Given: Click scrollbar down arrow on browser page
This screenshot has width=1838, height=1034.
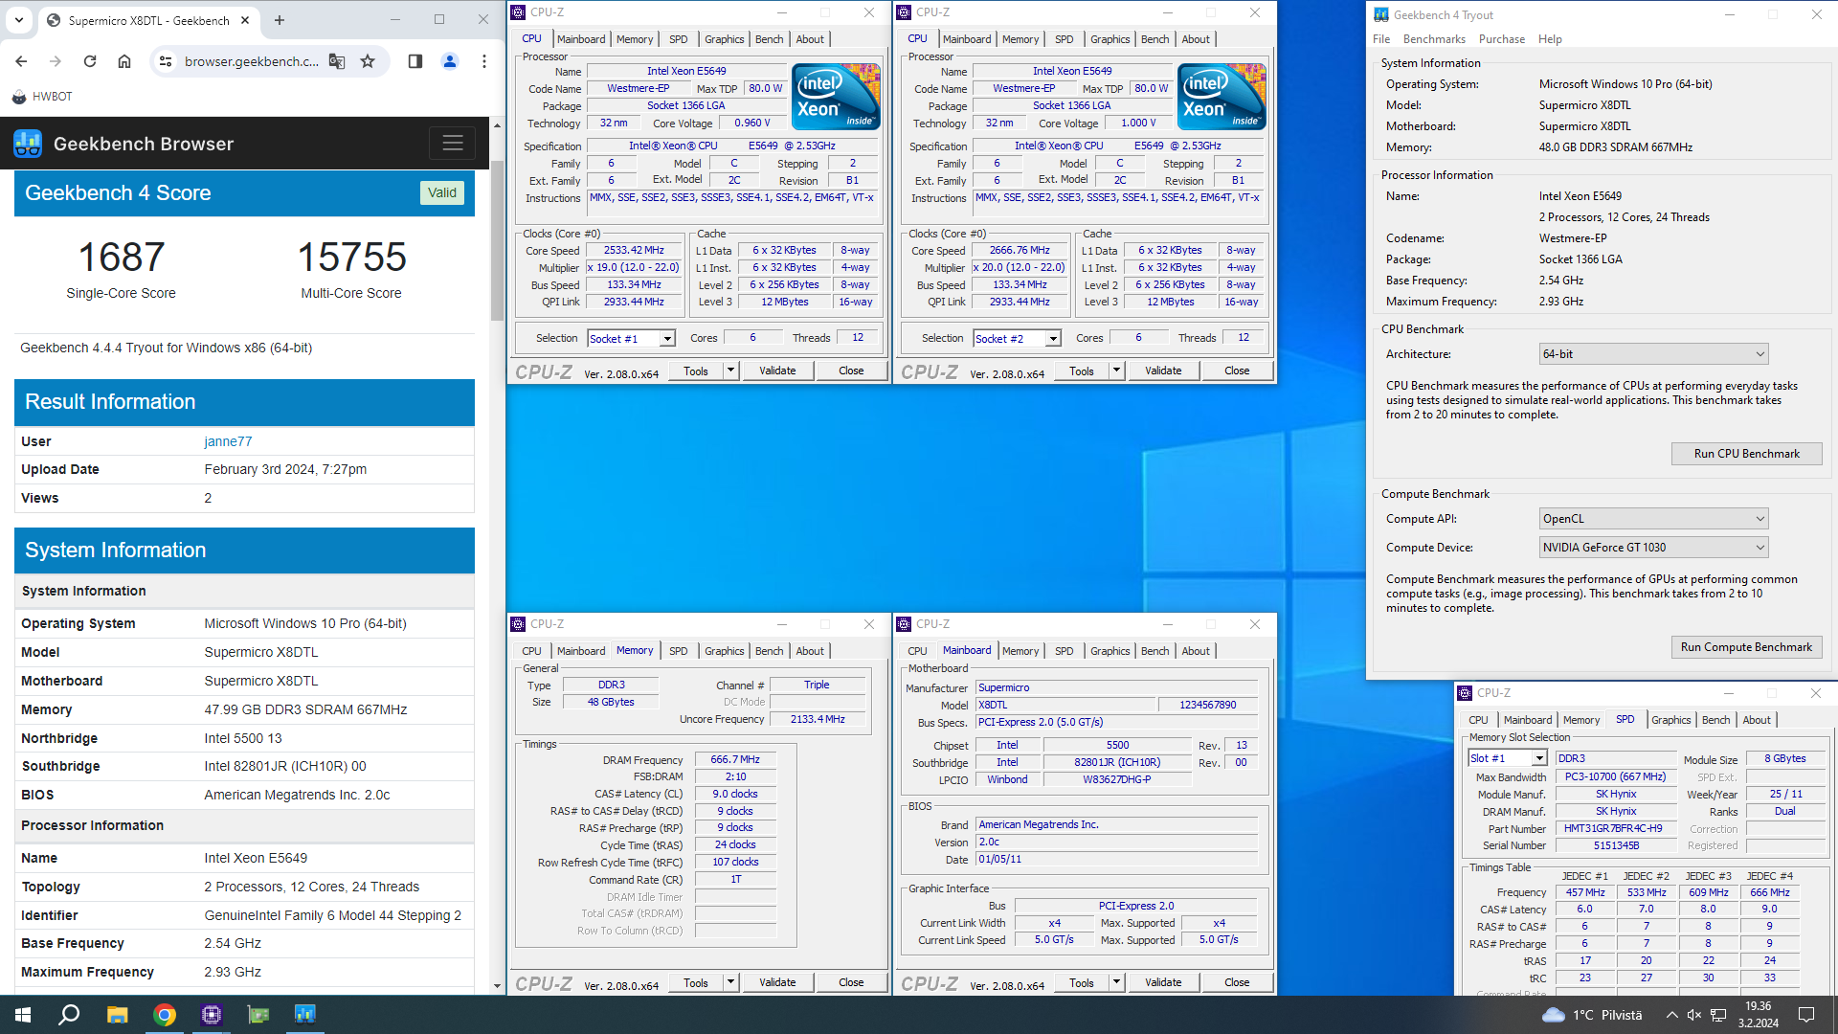Looking at the screenshot, I should (497, 985).
